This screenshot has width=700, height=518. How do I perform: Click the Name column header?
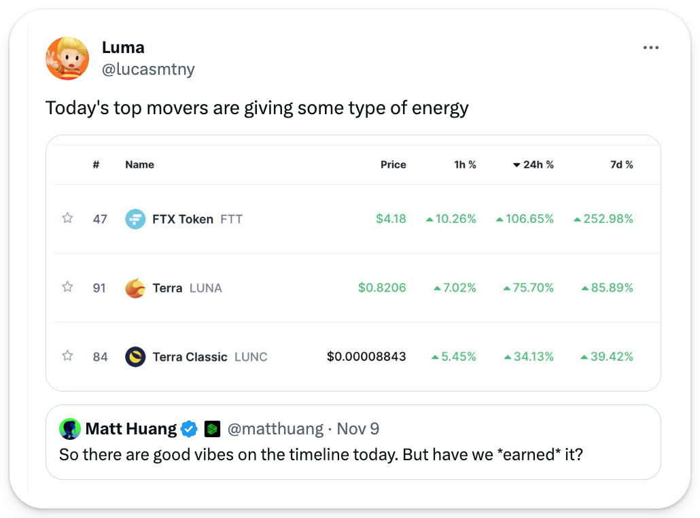[x=139, y=165]
